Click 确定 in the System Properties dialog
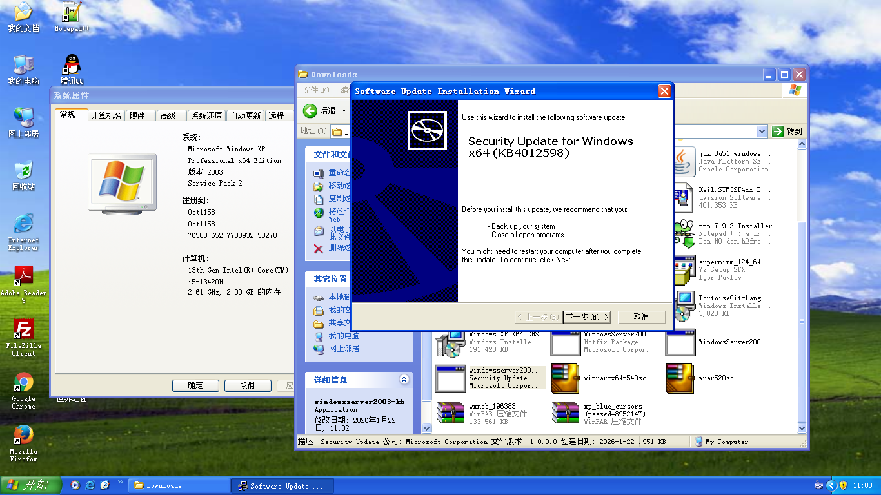The height and width of the screenshot is (495, 881). [195, 385]
